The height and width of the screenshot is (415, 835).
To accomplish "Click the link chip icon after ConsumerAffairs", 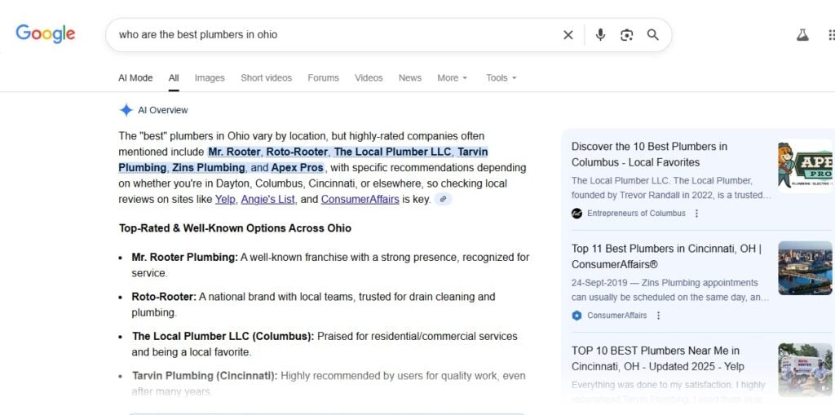I will pos(443,200).
